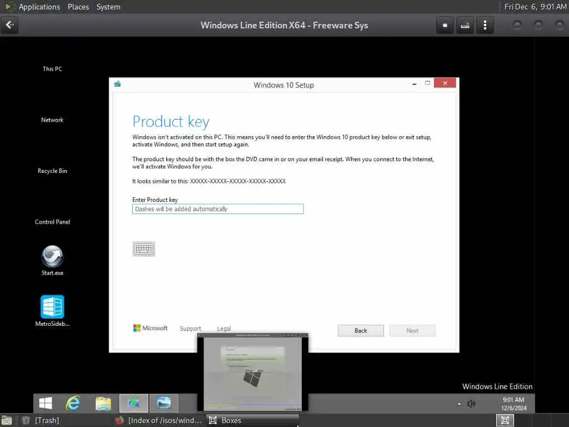Click the host clock Fri Dec 6
This screenshot has width=569, height=427.
[x=535, y=7]
